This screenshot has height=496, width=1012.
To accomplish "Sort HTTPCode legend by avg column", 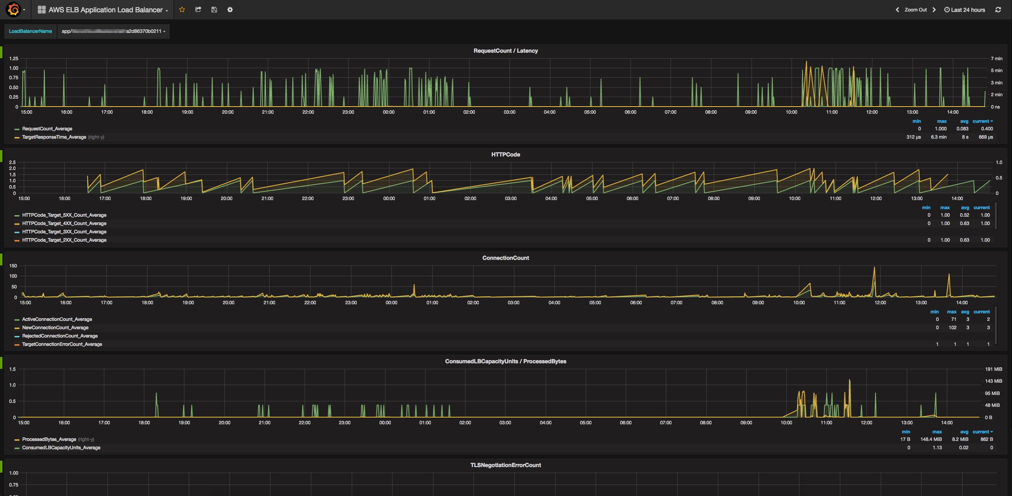I will point(965,208).
